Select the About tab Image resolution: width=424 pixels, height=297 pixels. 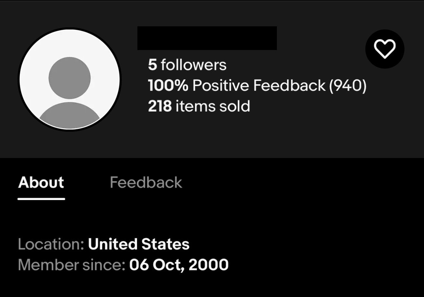pos(41,182)
